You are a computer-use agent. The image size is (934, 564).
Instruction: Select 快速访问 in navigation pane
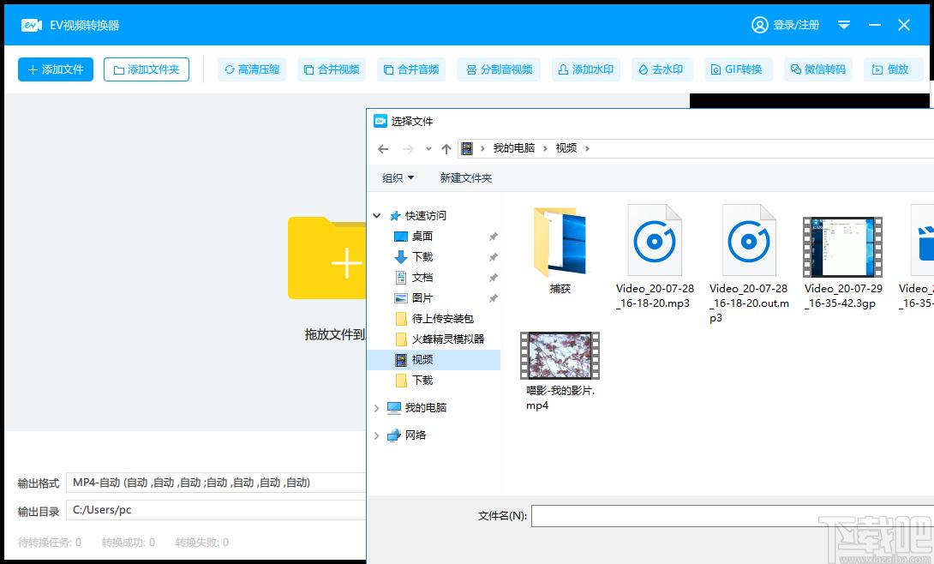point(425,216)
